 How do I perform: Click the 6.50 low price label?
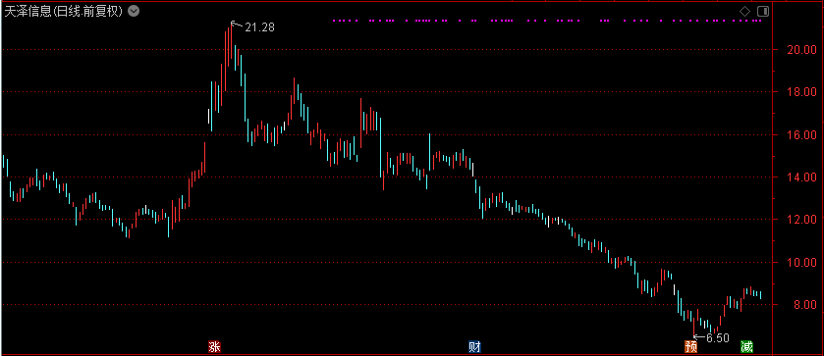[x=718, y=338]
